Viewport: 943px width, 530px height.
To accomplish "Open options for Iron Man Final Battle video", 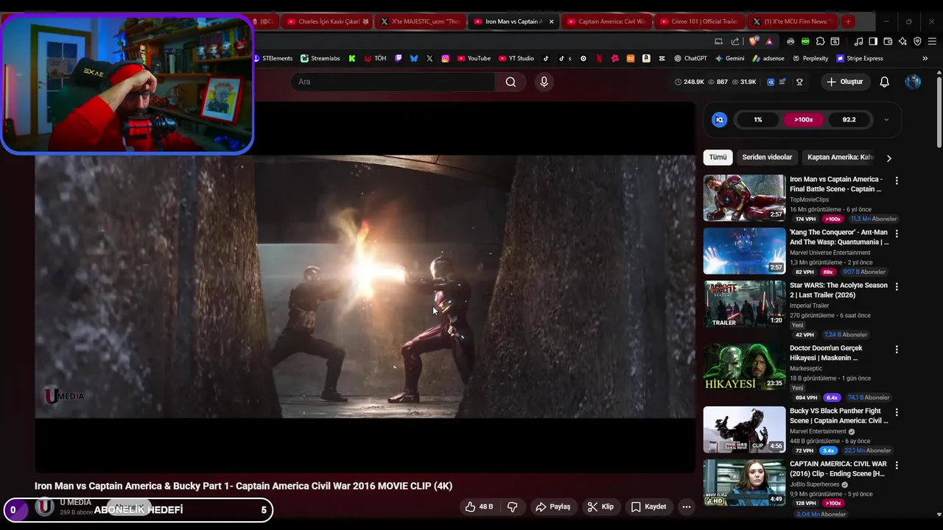I will click(x=897, y=180).
